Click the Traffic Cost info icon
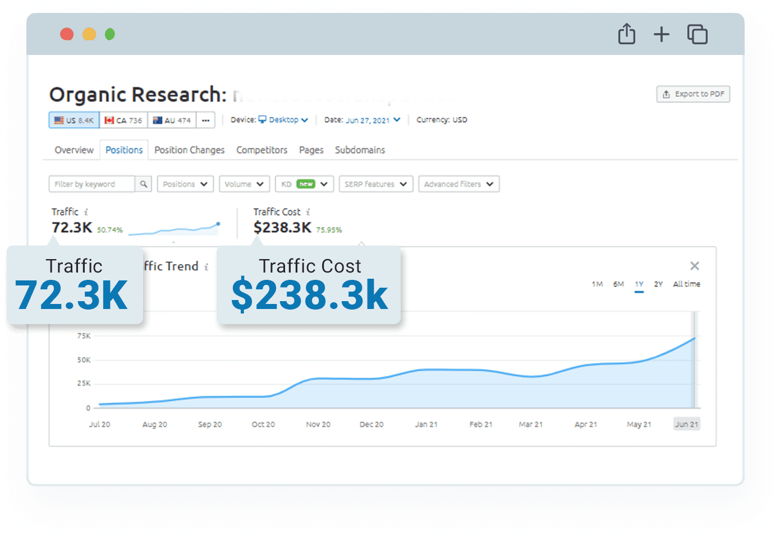Screen dimensions: 780x535 pyautogui.click(x=308, y=212)
